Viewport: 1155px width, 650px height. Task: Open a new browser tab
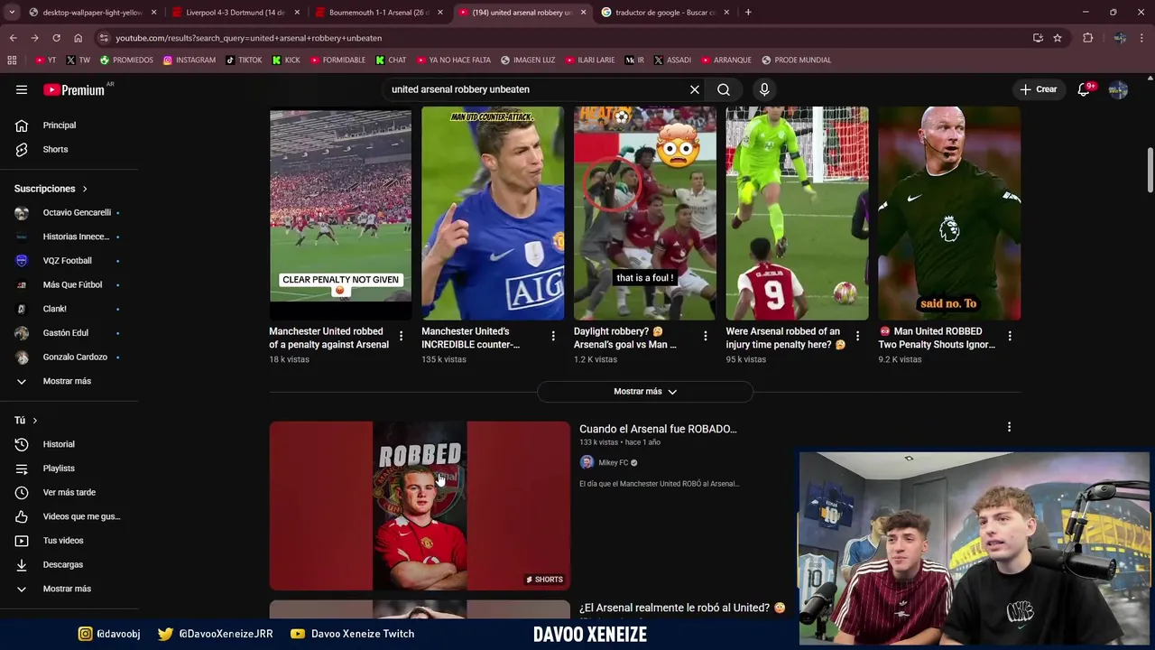click(748, 13)
